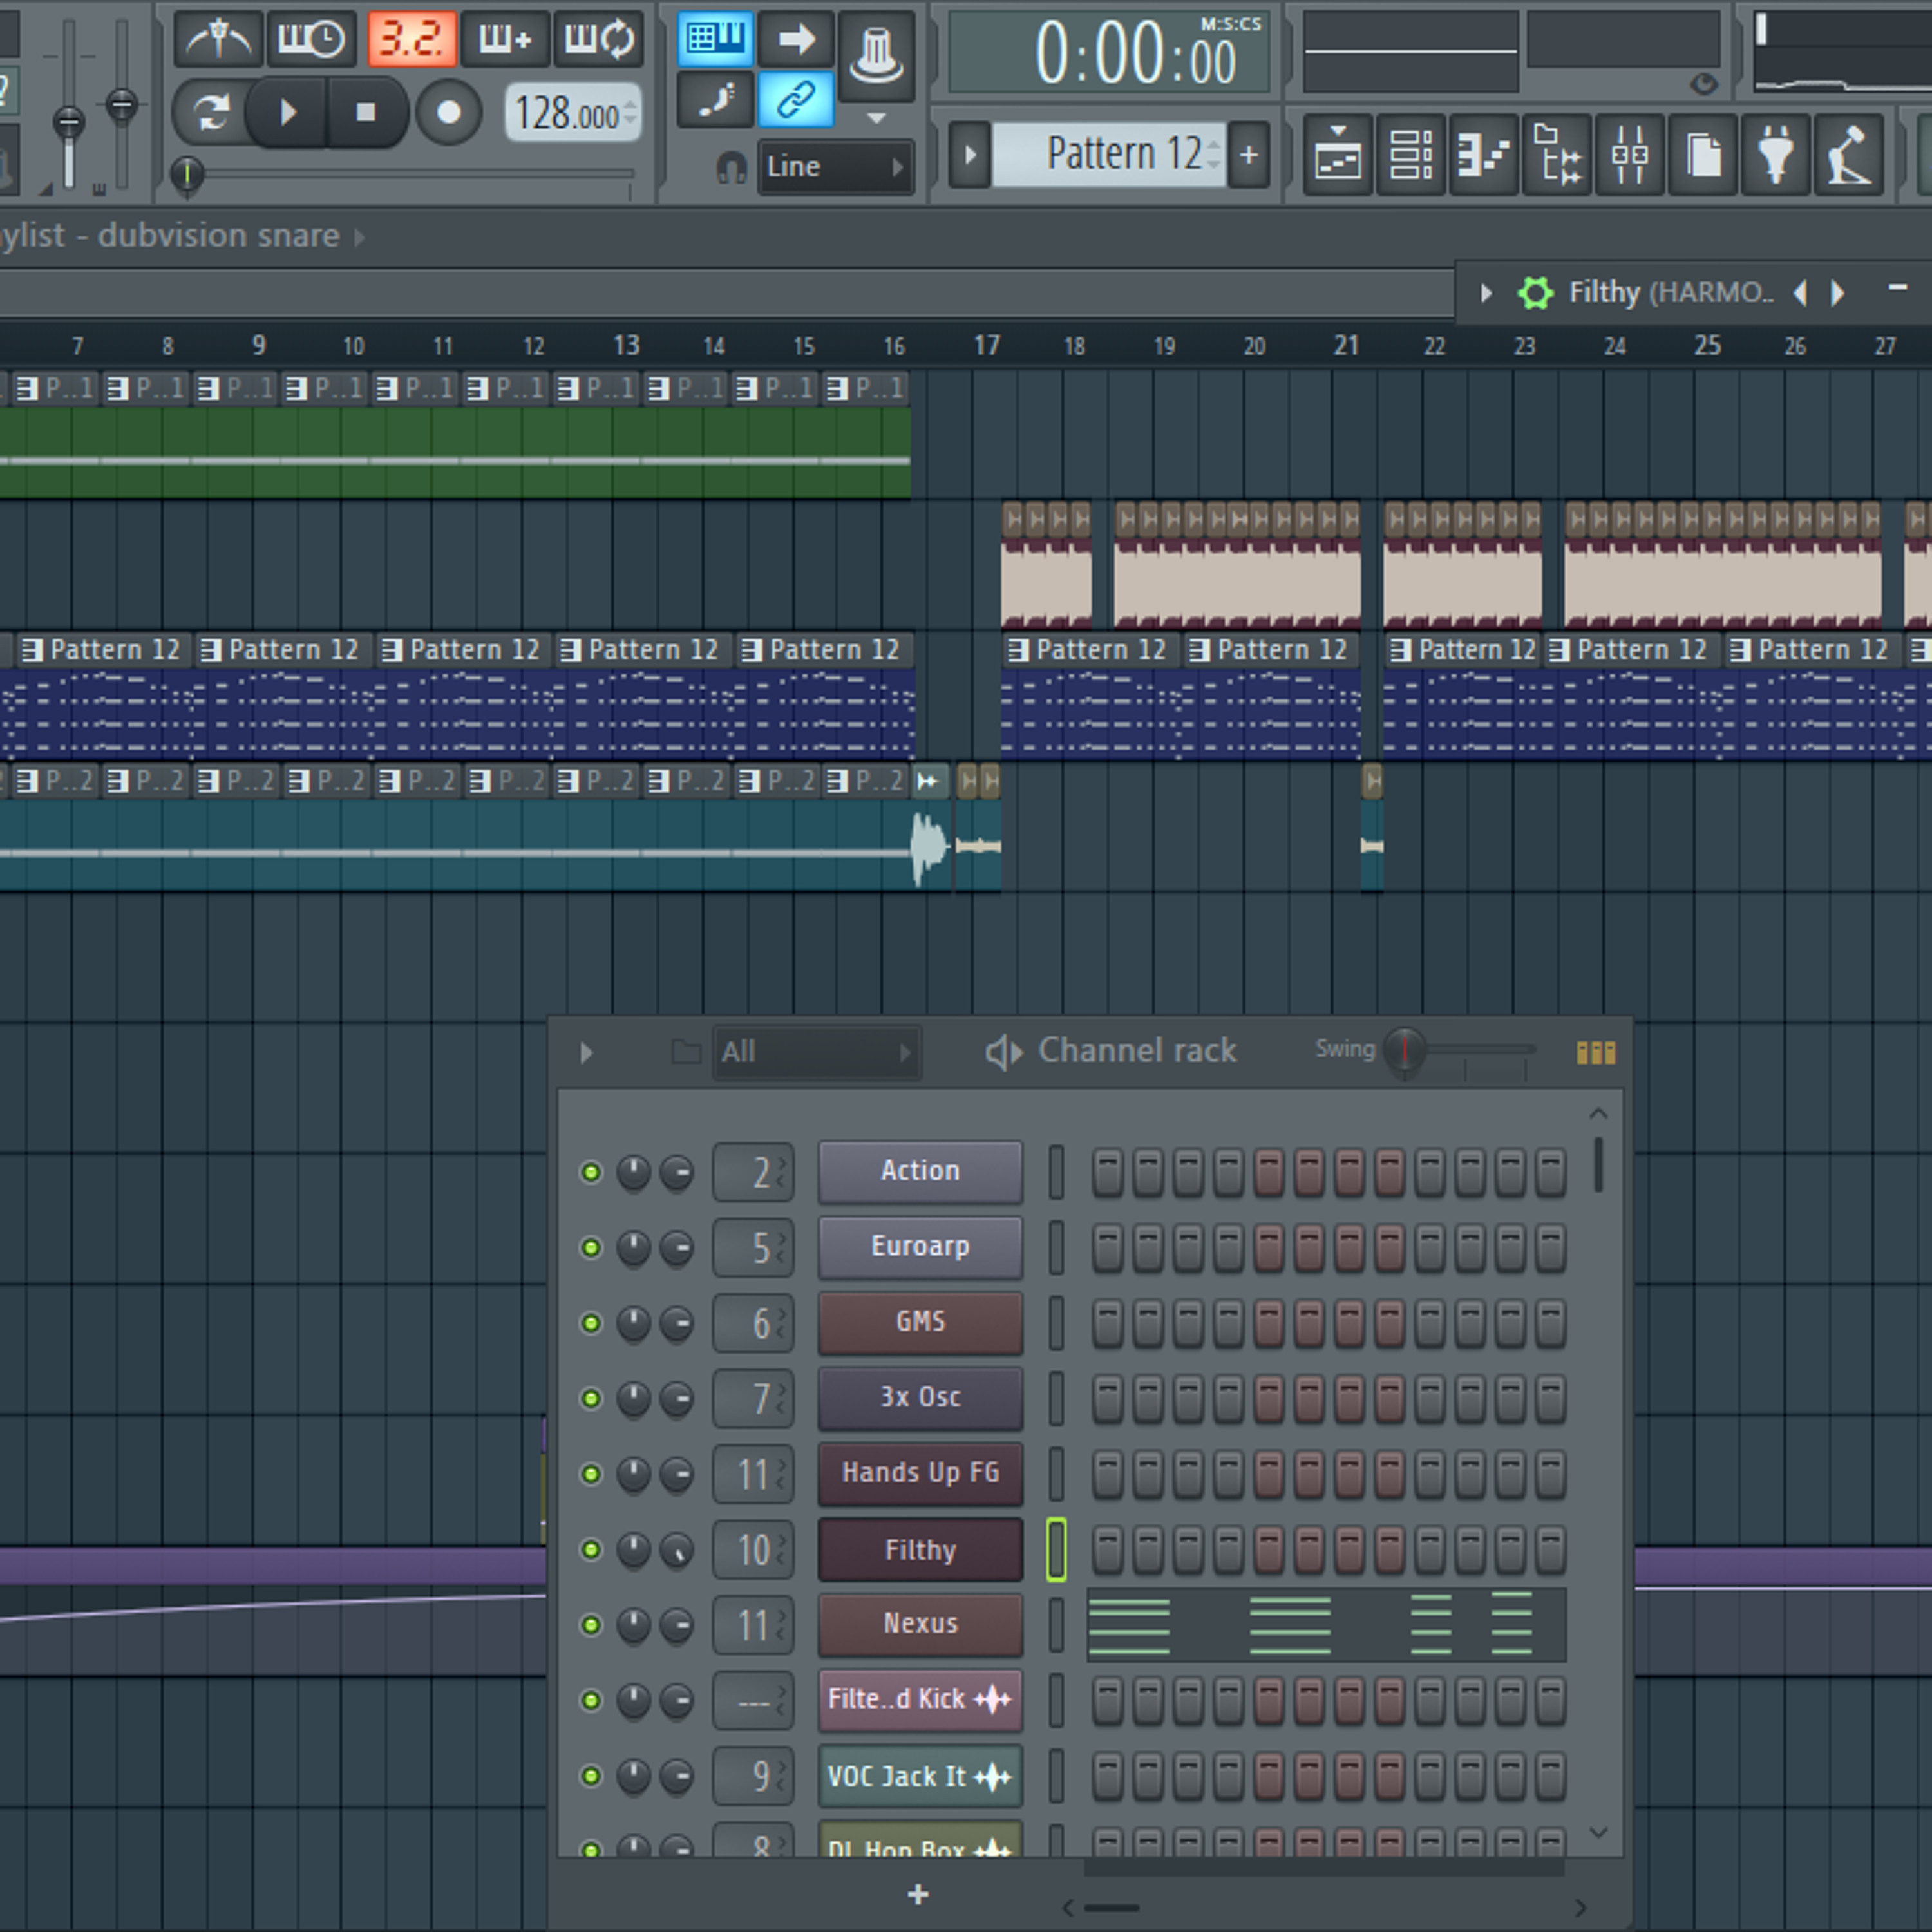Switch pattern/song mode button
This screenshot has height=1932, width=1932.
[210, 112]
